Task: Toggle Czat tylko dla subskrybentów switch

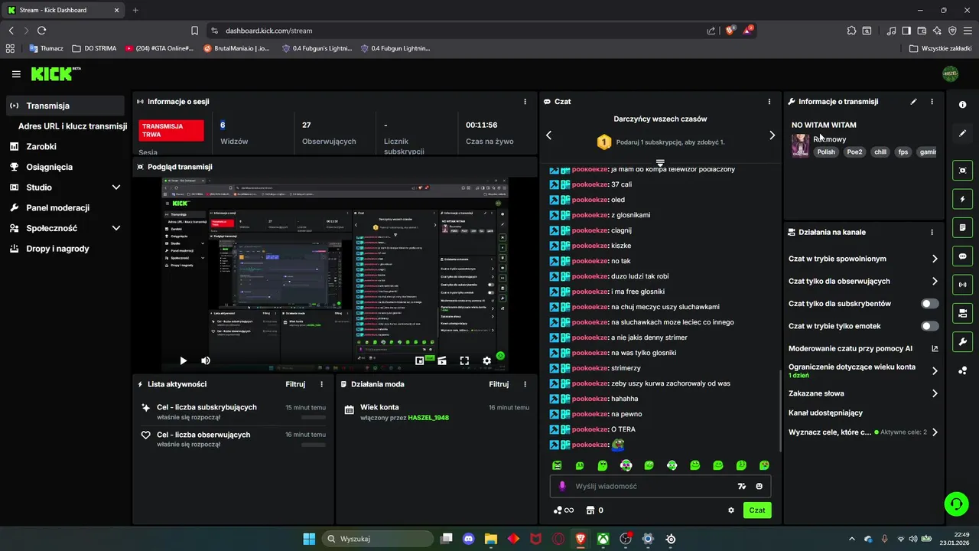Action: tap(929, 304)
